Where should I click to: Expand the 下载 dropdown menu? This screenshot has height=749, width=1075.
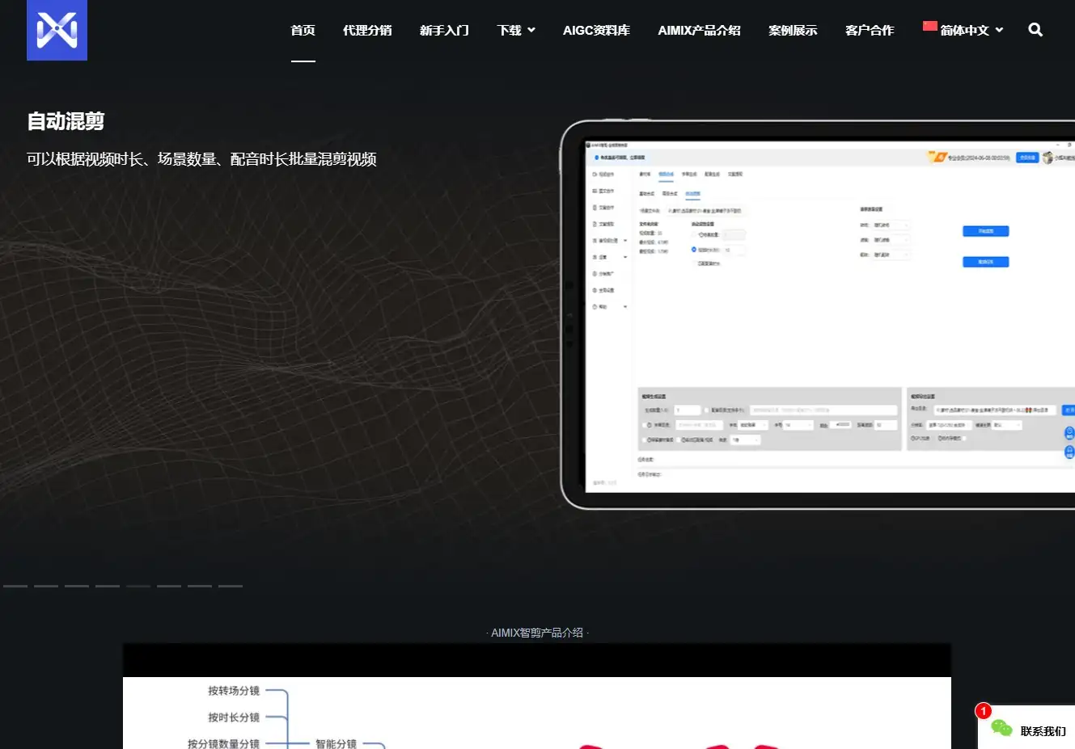coord(515,31)
